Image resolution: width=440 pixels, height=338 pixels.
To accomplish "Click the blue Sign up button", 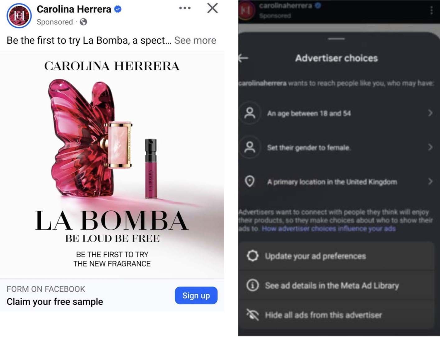I will 196,296.
